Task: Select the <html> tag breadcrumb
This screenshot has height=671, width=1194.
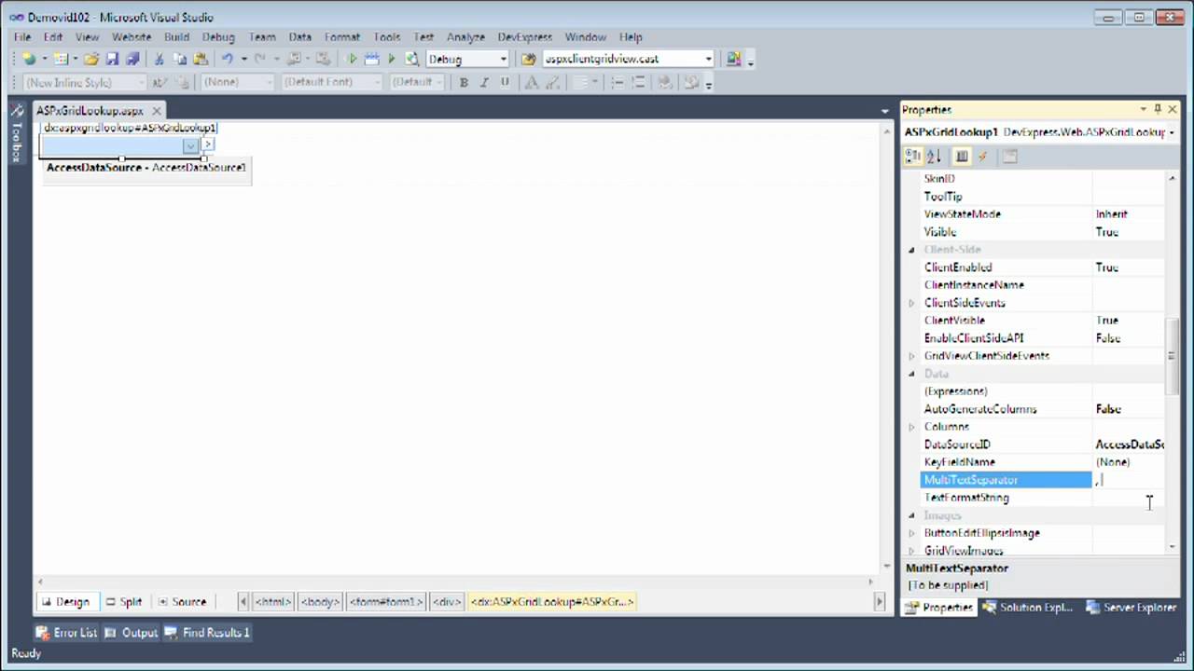Action: [273, 602]
